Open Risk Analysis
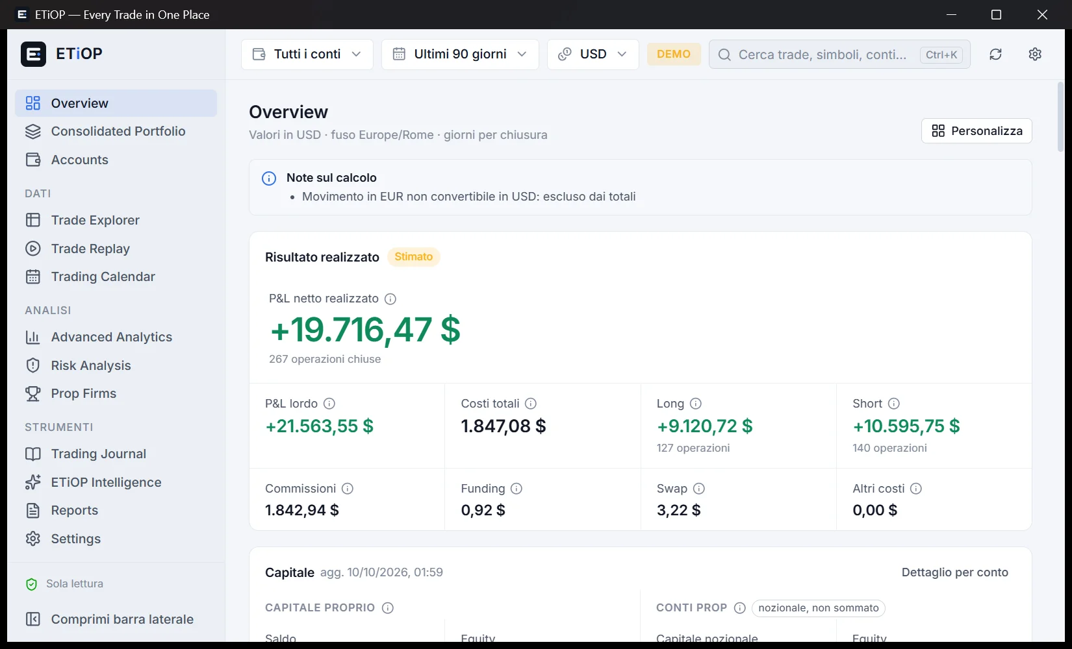 coord(116,365)
